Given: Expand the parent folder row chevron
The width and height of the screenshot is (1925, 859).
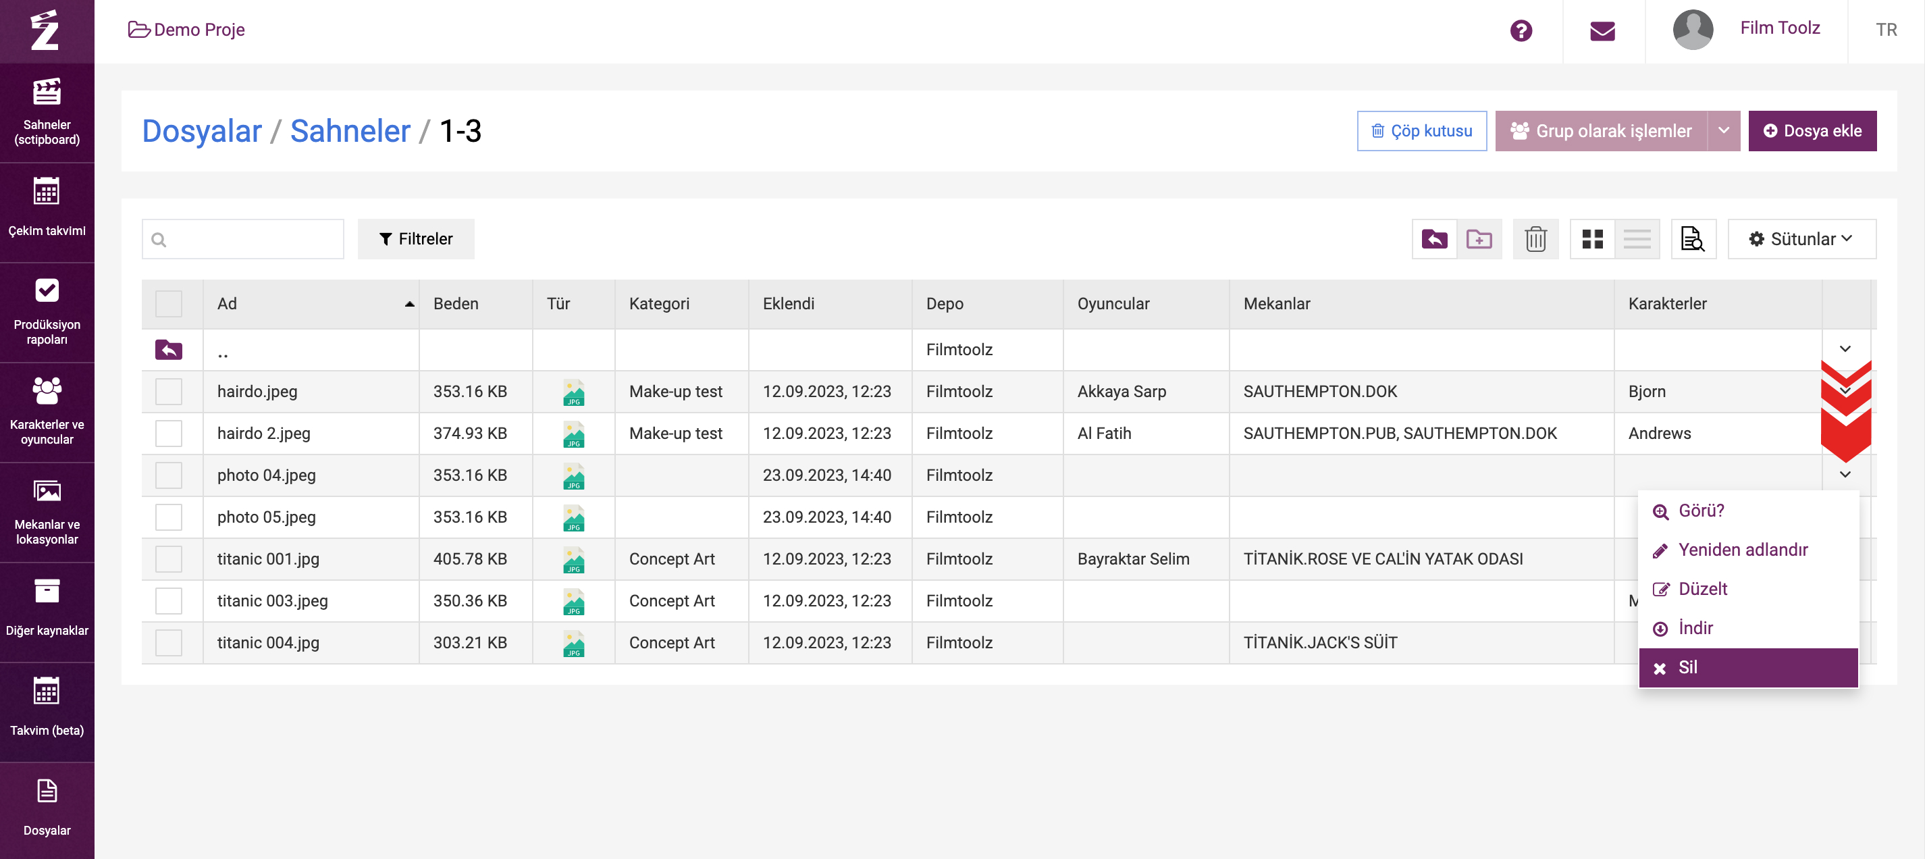Looking at the screenshot, I should pyautogui.click(x=1845, y=349).
